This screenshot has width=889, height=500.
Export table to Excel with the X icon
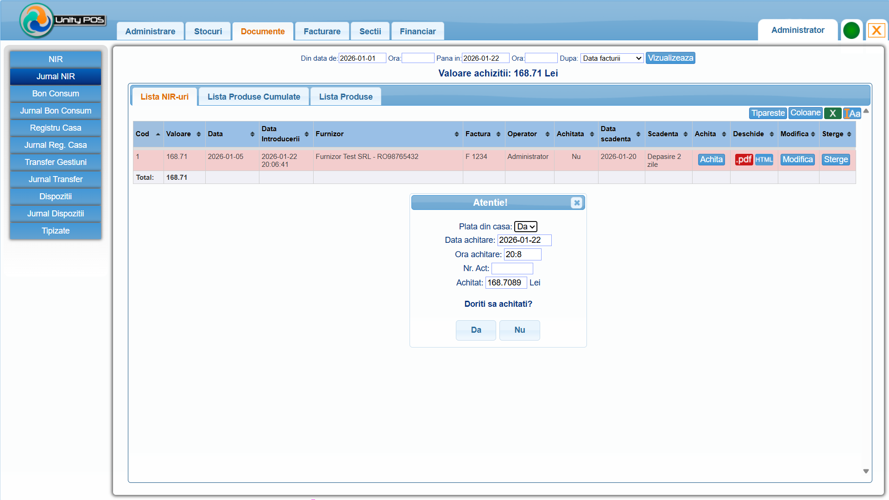click(x=832, y=113)
